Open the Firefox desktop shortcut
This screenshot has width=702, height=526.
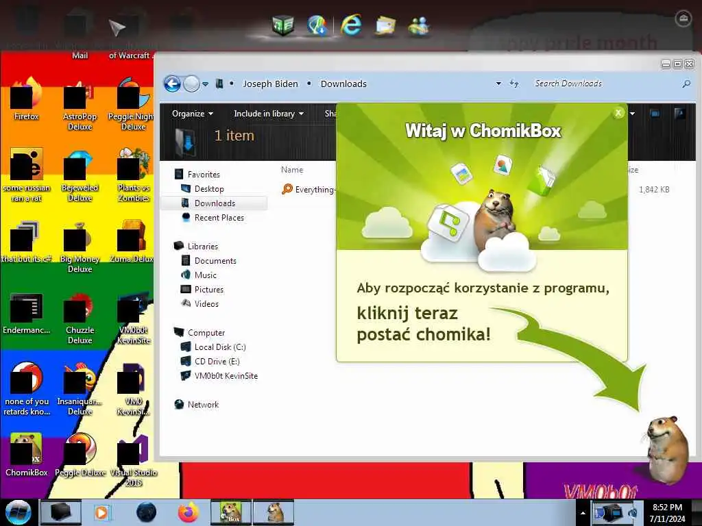pos(27,99)
